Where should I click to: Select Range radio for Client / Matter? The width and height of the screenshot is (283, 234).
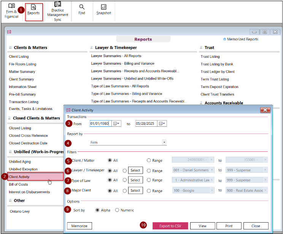[149, 160]
